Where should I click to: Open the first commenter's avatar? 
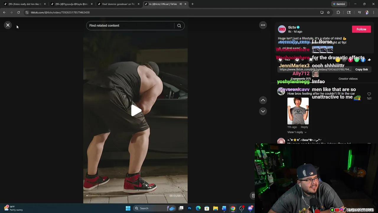pos(281,91)
